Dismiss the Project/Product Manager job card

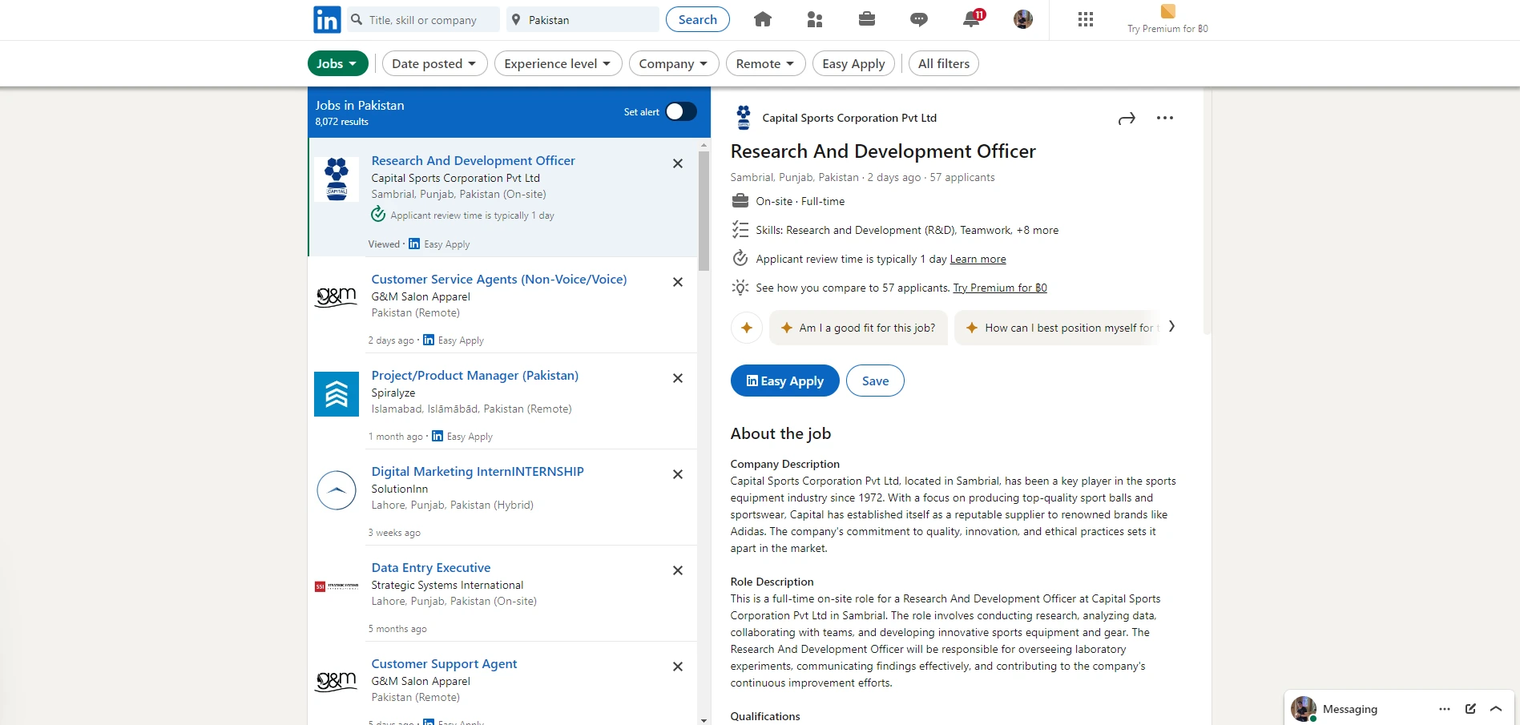pyautogui.click(x=678, y=378)
